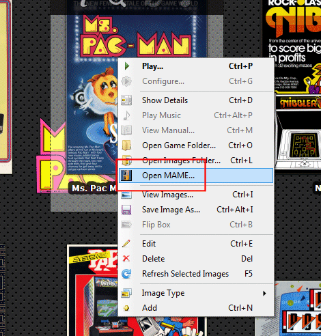Screen dimensions: 321x336
Task: Click the pencil Edit icon
Action: tap(126, 243)
